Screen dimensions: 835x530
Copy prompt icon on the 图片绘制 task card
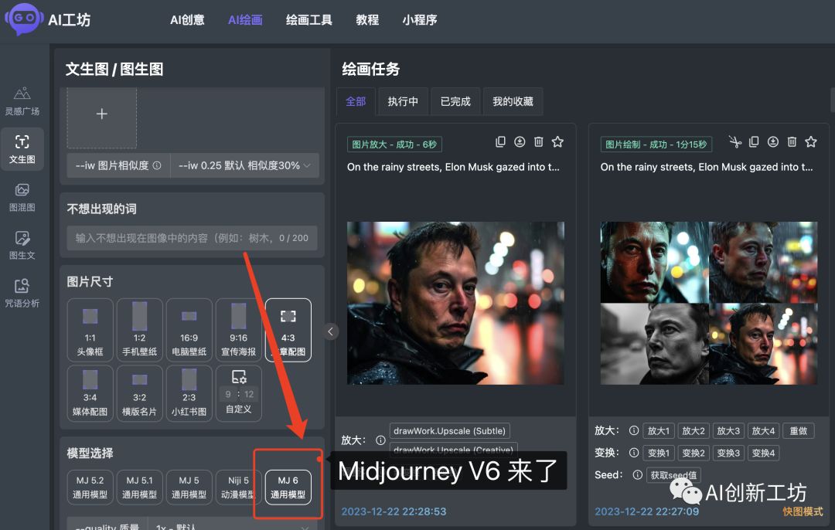click(754, 141)
